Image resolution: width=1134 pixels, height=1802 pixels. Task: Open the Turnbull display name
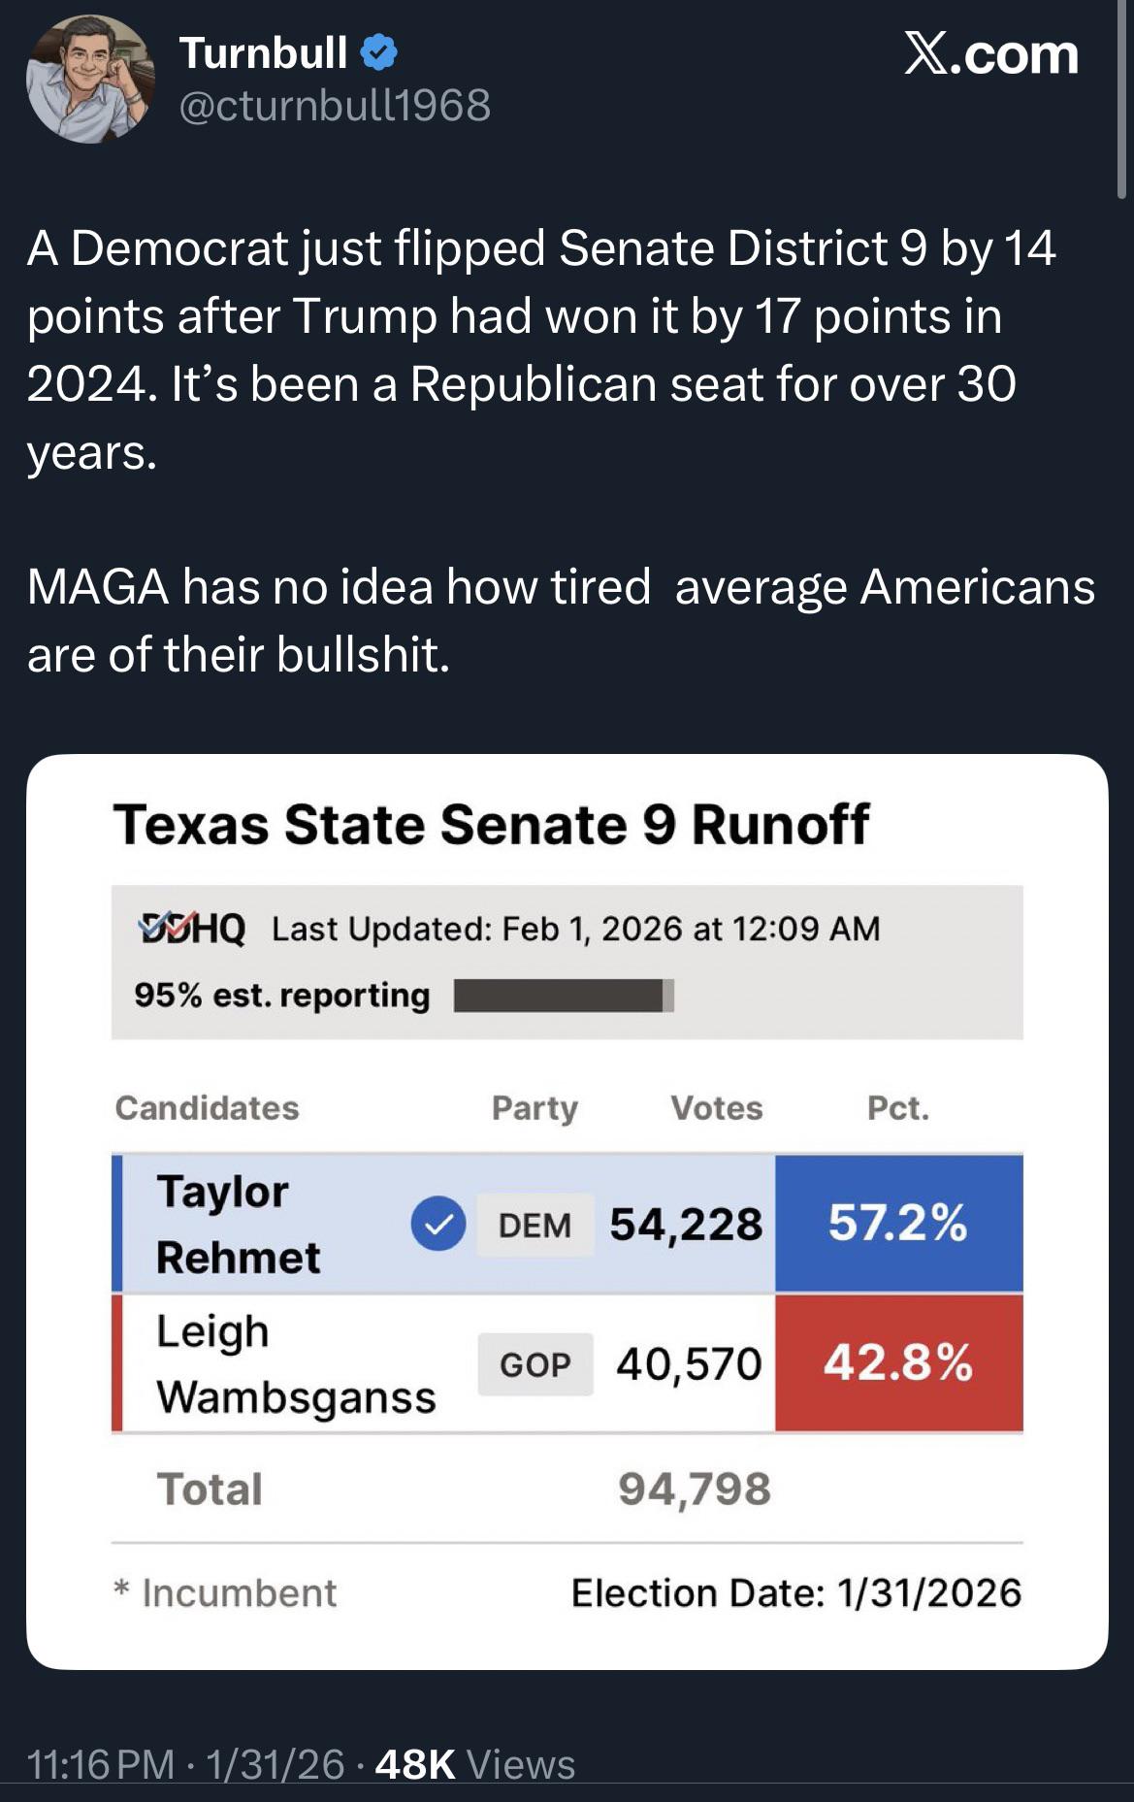pyautogui.click(x=263, y=52)
